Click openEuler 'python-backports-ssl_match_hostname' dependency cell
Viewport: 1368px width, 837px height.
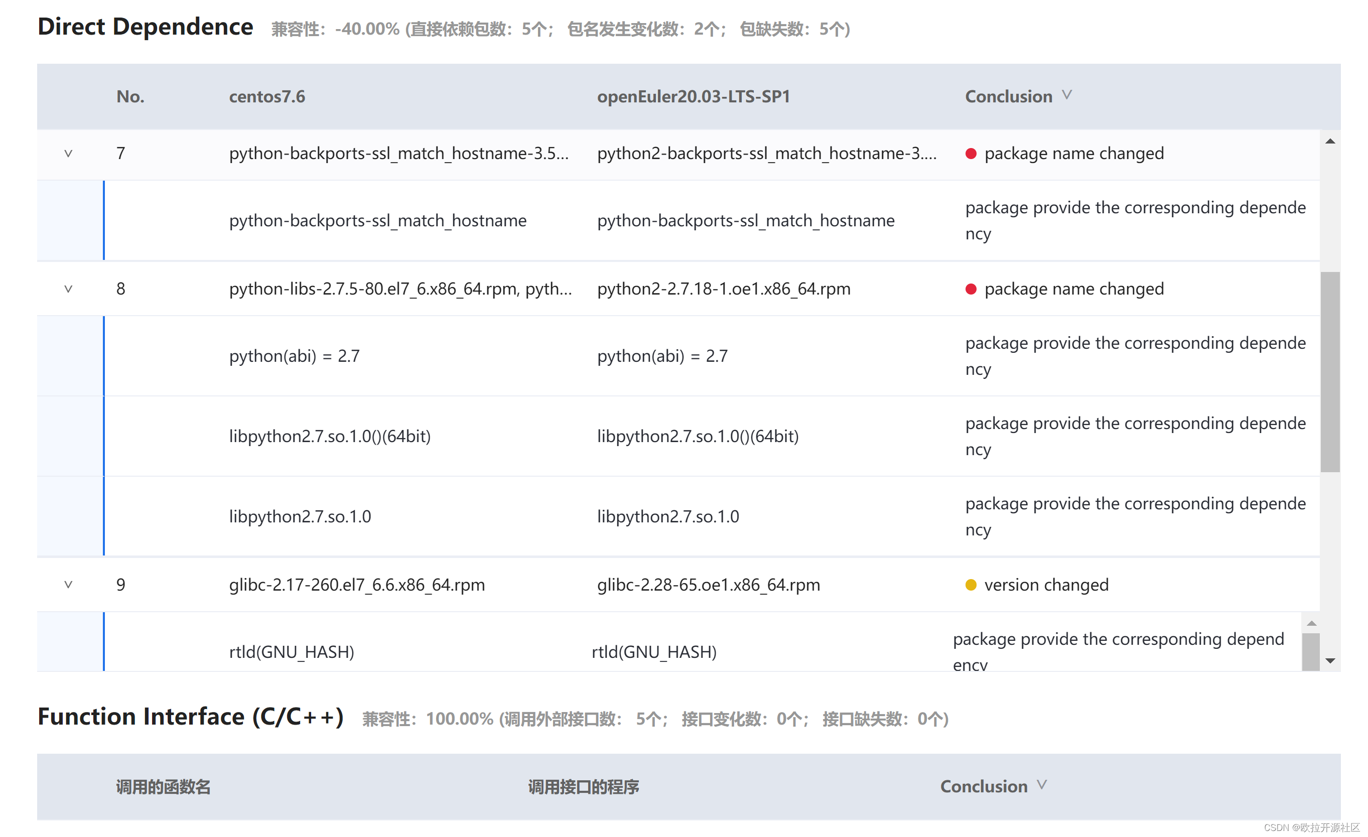pyautogui.click(x=746, y=221)
